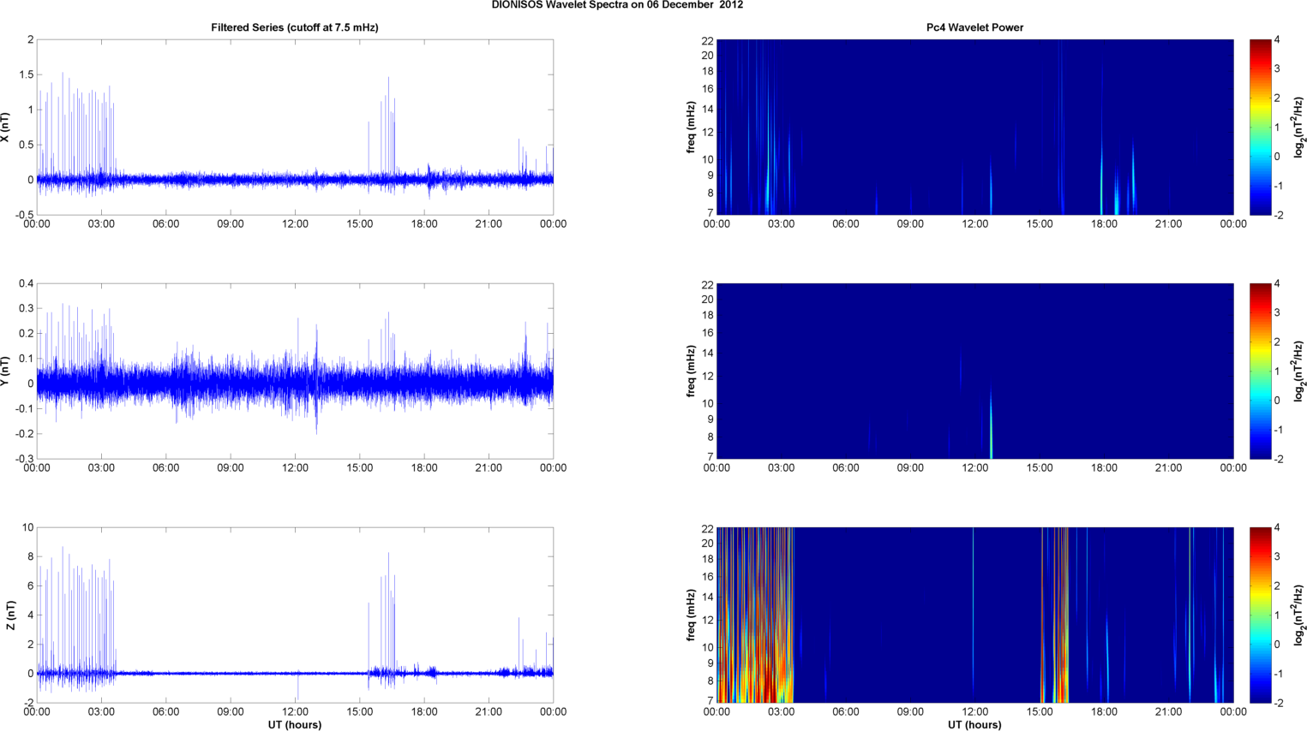Click the 18:00 tick under the bottom spectrogram
The height and width of the screenshot is (731, 1307).
[1104, 711]
